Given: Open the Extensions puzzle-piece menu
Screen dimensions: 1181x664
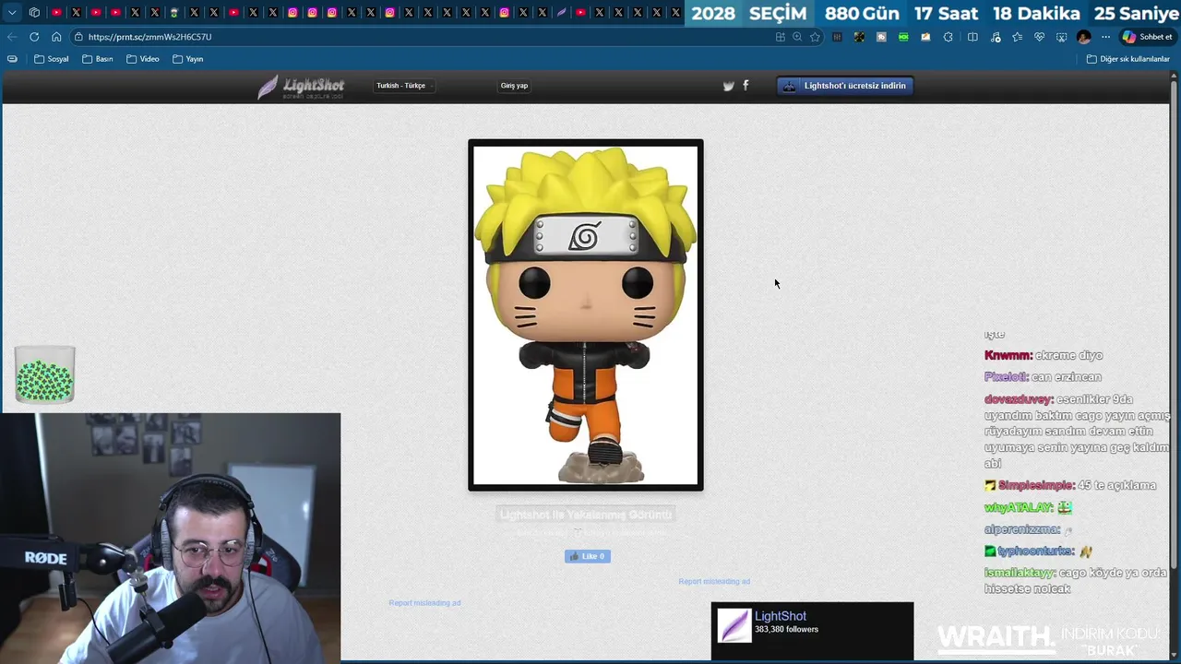Looking at the screenshot, I should point(948,37).
